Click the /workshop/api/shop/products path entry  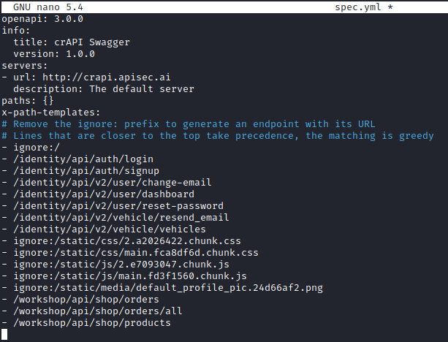point(91,322)
